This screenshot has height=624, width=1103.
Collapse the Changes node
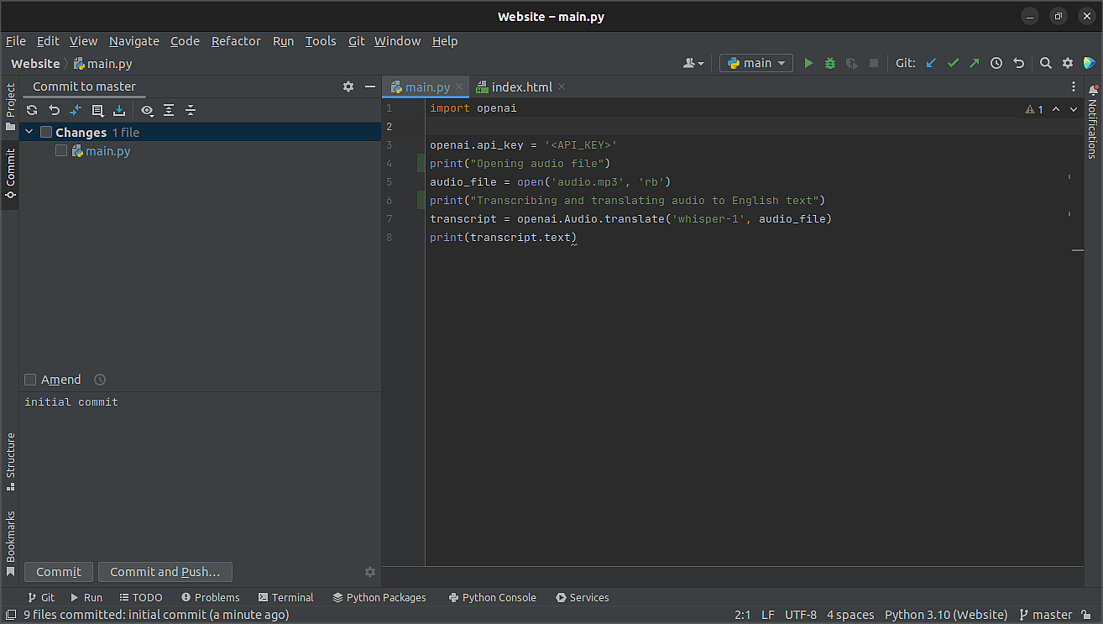coord(29,132)
